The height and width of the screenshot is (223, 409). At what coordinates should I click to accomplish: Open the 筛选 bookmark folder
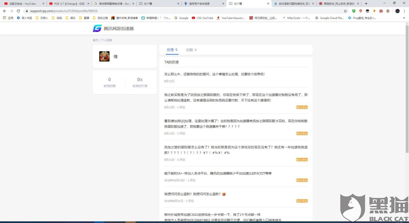(57, 18)
